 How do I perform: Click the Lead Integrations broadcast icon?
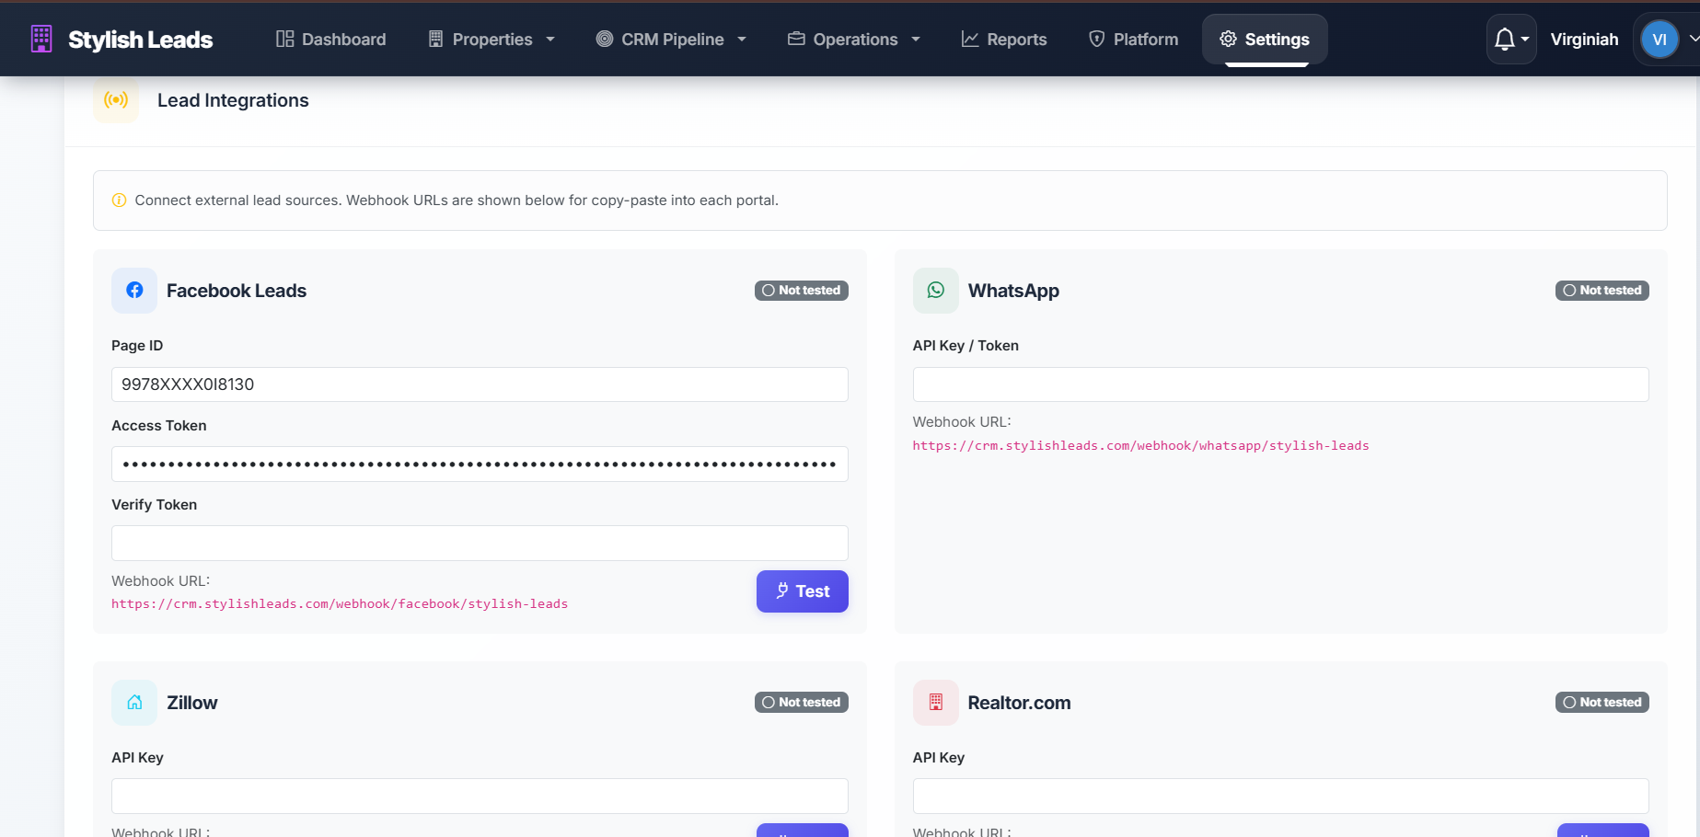(x=116, y=99)
